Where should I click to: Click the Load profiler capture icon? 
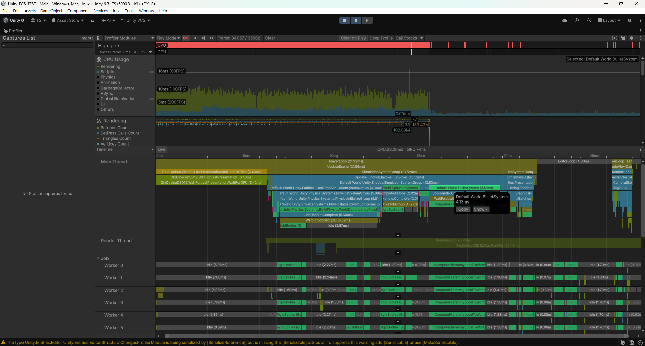(614, 38)
